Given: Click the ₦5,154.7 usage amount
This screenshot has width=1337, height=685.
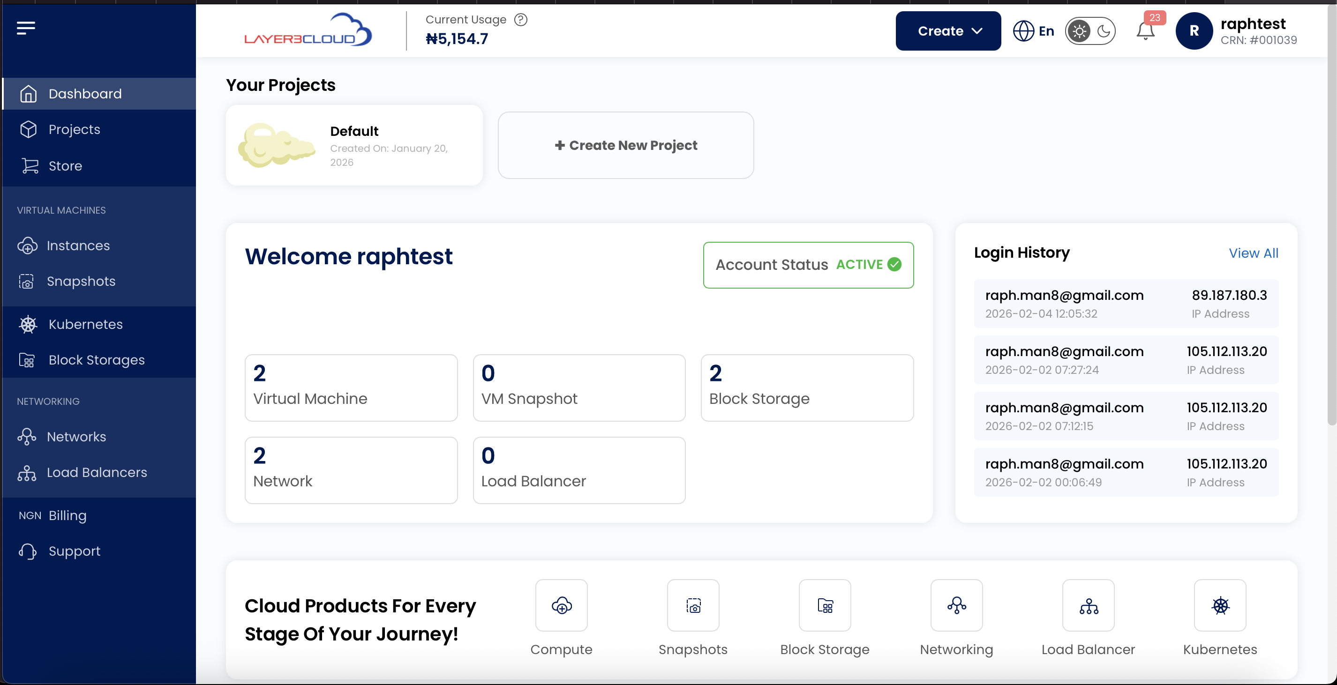Looking at the screenshot, I should [x=457, y=39].
